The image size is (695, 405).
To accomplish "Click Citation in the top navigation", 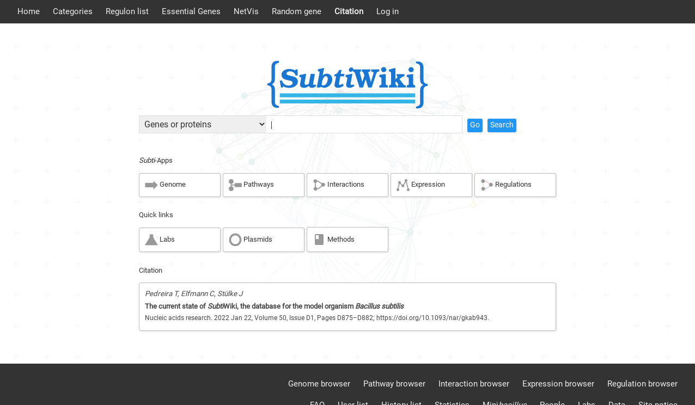I will pos(349,11).
